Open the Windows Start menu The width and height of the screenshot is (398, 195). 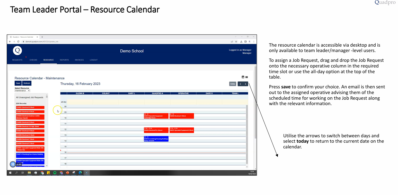(10, 173)
